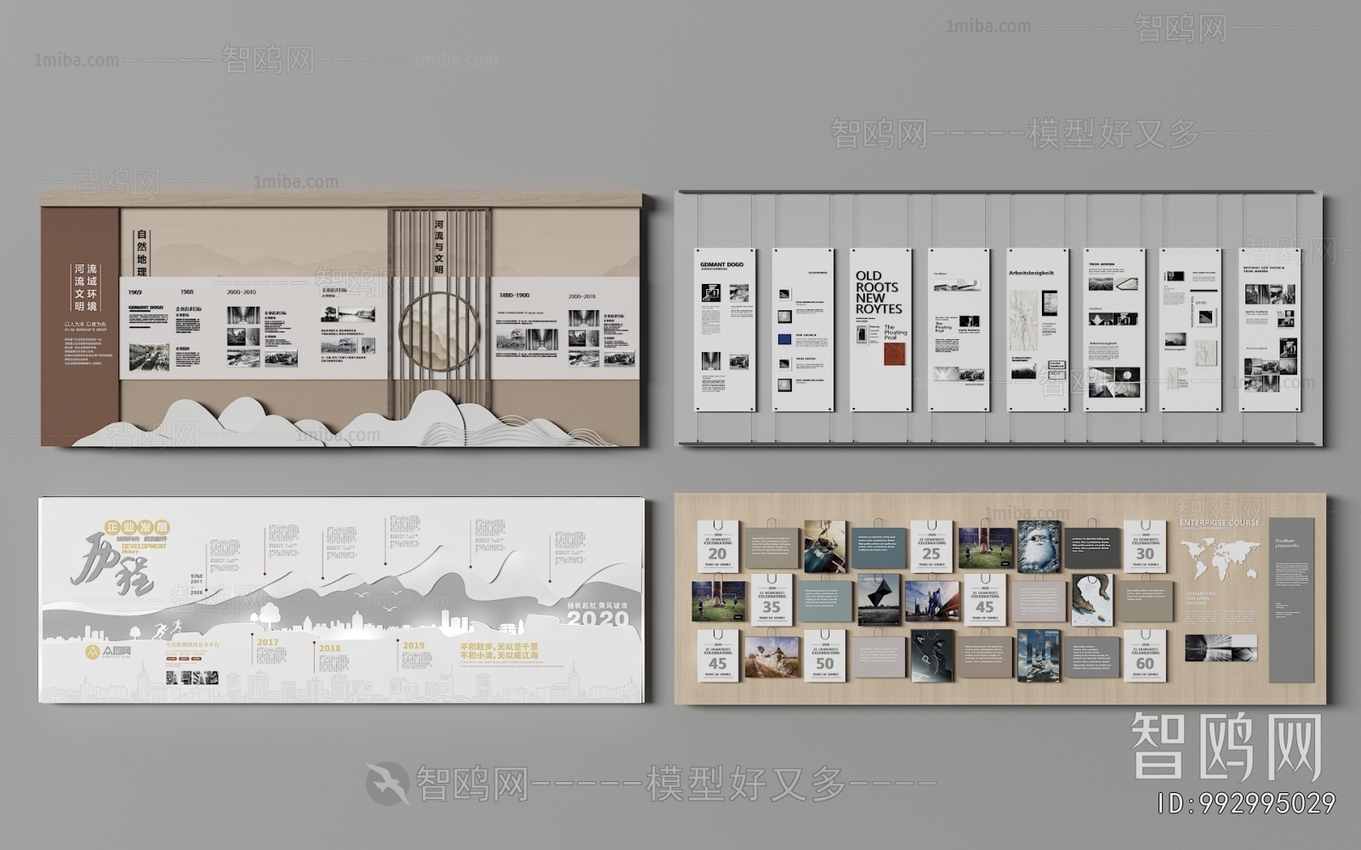Click the bearded snowy face photo
The image size is (1361, 850).
(x=1039, y=546)
